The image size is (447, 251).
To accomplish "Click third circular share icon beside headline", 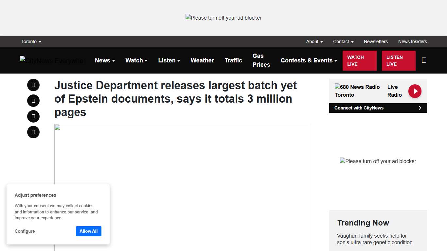I will click(x=33, y=116).
